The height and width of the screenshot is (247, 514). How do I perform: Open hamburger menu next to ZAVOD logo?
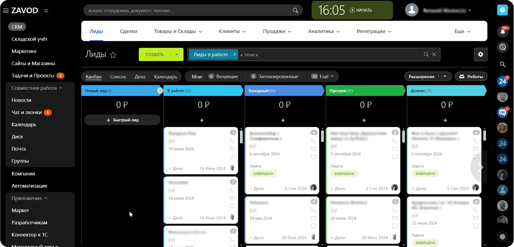pyautogui.click(x=6, y=11)
